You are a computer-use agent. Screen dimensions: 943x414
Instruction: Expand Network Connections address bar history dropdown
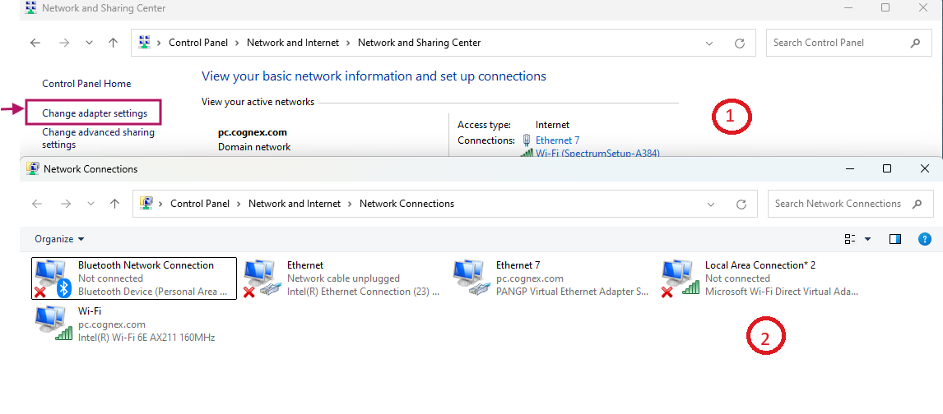pos(712,204)
